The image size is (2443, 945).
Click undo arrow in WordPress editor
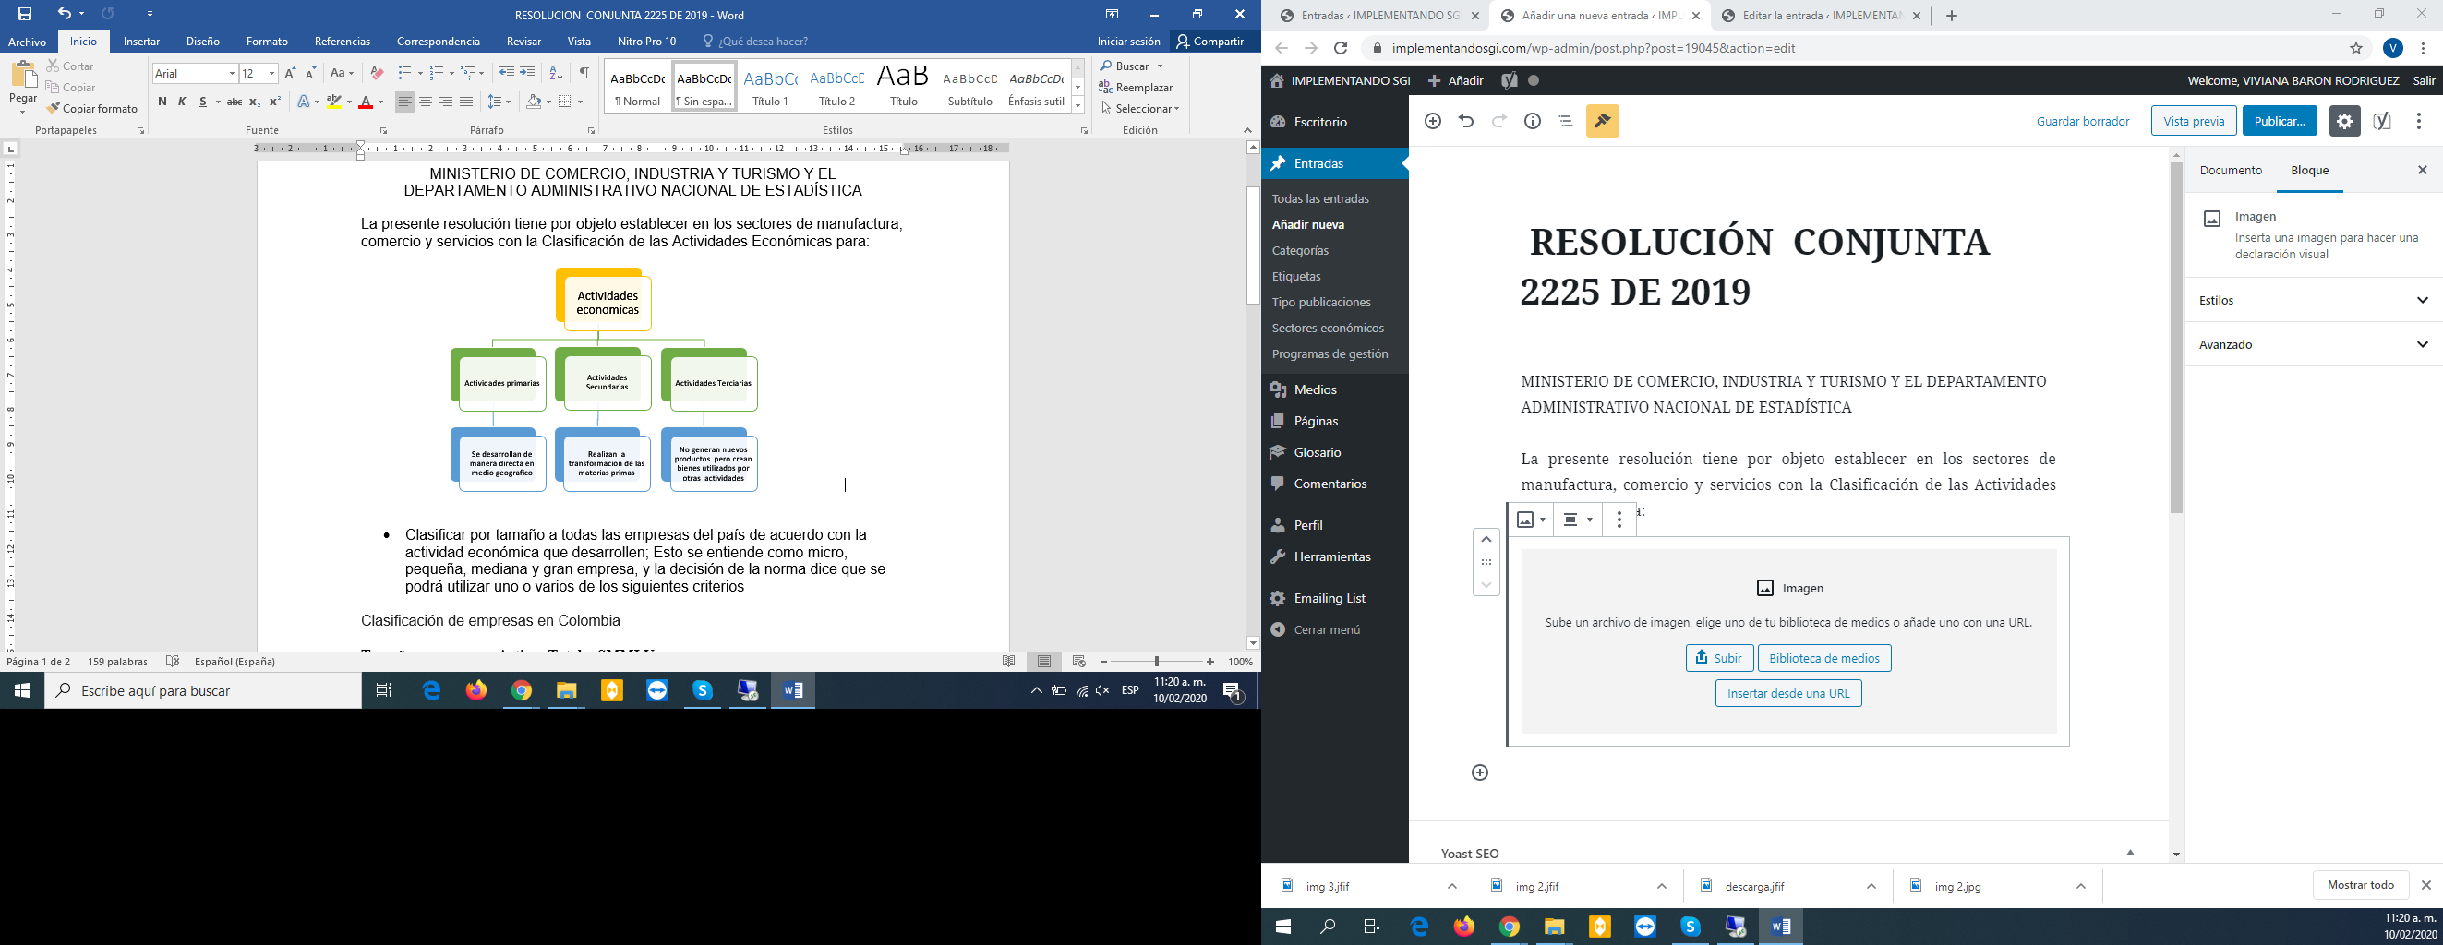pos(1466,121)
